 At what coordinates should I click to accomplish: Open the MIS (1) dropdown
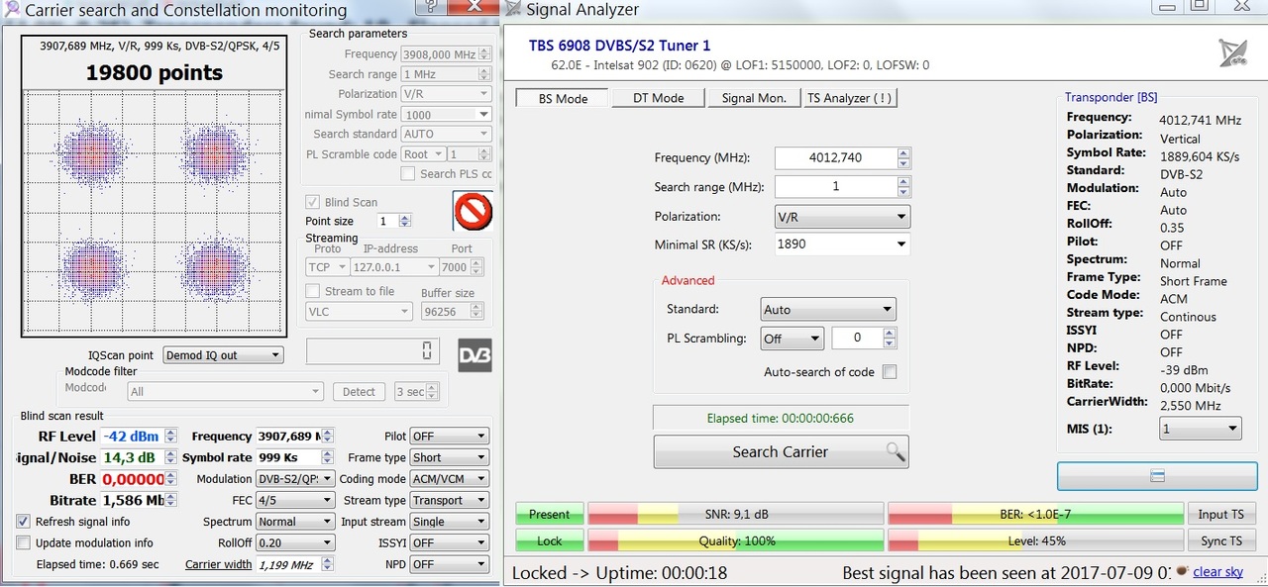pyautogui.click(x=1200, y=429)
